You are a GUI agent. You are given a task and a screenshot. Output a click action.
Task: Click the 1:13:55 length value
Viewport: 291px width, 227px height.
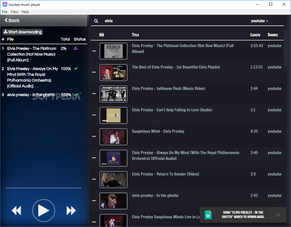click(x=256, y=67)
